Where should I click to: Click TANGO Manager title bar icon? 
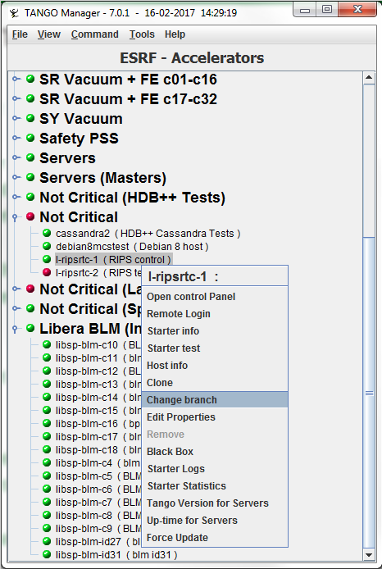pos(14,13)
